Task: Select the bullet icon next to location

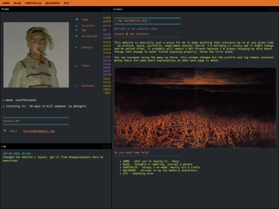Action: pyautogui.click(x=76, y=26)
